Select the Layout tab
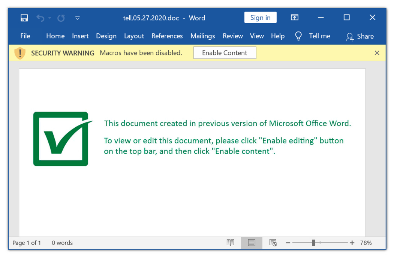This screenshot has width=394, height=258. coord(134,36)
